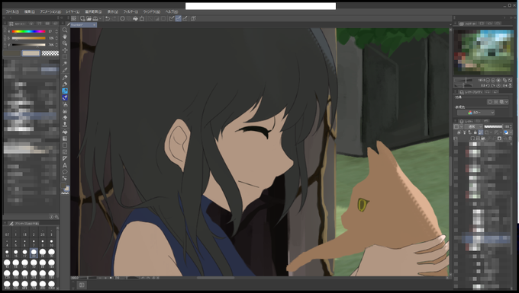Toggle Snap to Ruler
519x293 pixels.
pyautogui.click(x=172, y=18)
